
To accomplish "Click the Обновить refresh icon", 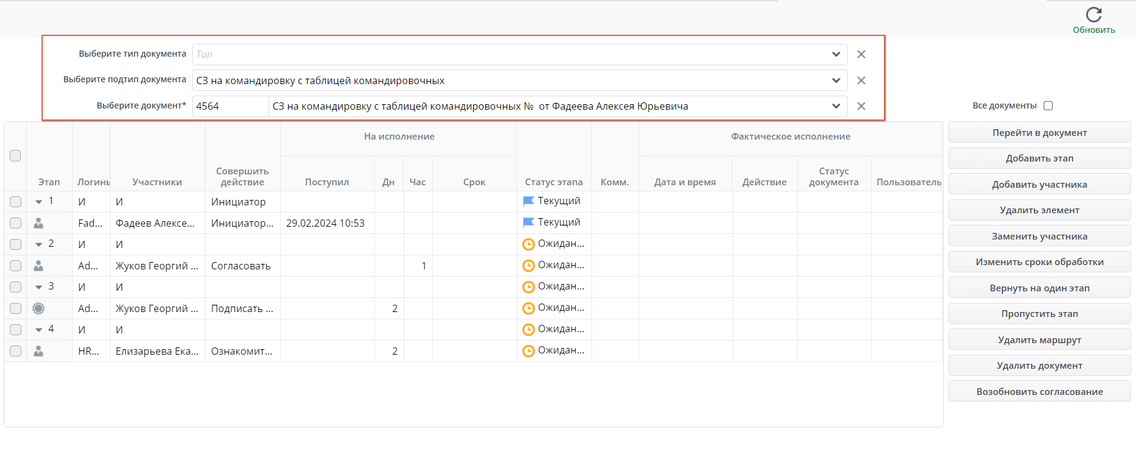I will 1093,15.
